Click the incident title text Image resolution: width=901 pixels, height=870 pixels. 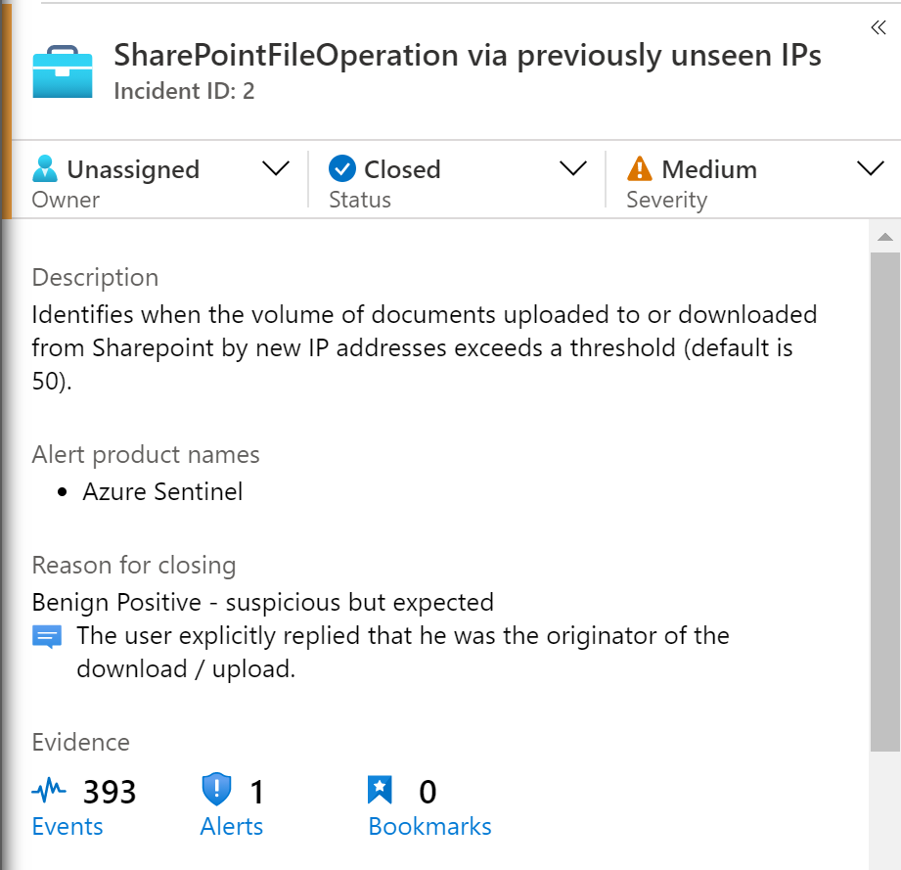[x=468, y=56]
